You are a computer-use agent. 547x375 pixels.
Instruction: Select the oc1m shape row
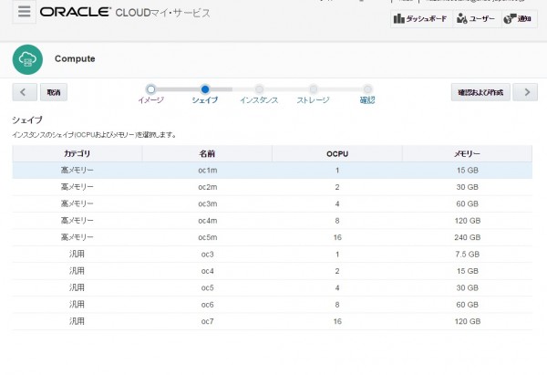click(x=273, y=171)
